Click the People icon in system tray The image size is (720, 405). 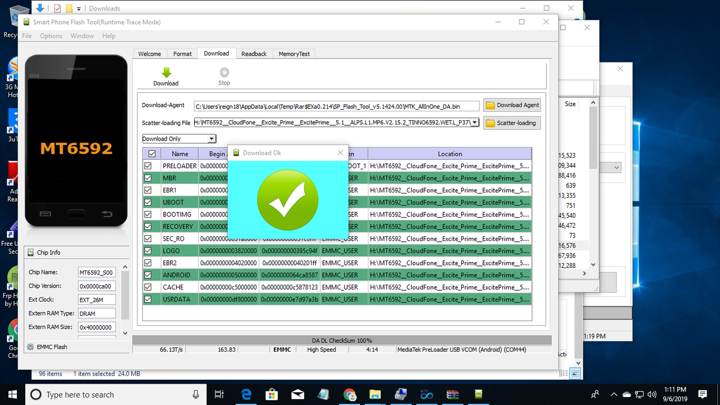595,394
